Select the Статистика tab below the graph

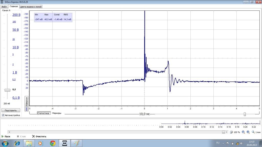pyautogui.click(x=44, y=113)
